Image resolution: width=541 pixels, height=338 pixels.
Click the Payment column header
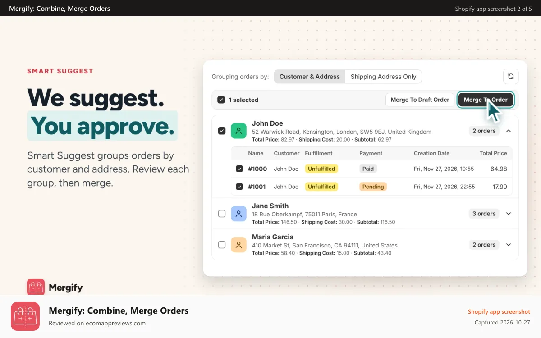click(371, 153)
